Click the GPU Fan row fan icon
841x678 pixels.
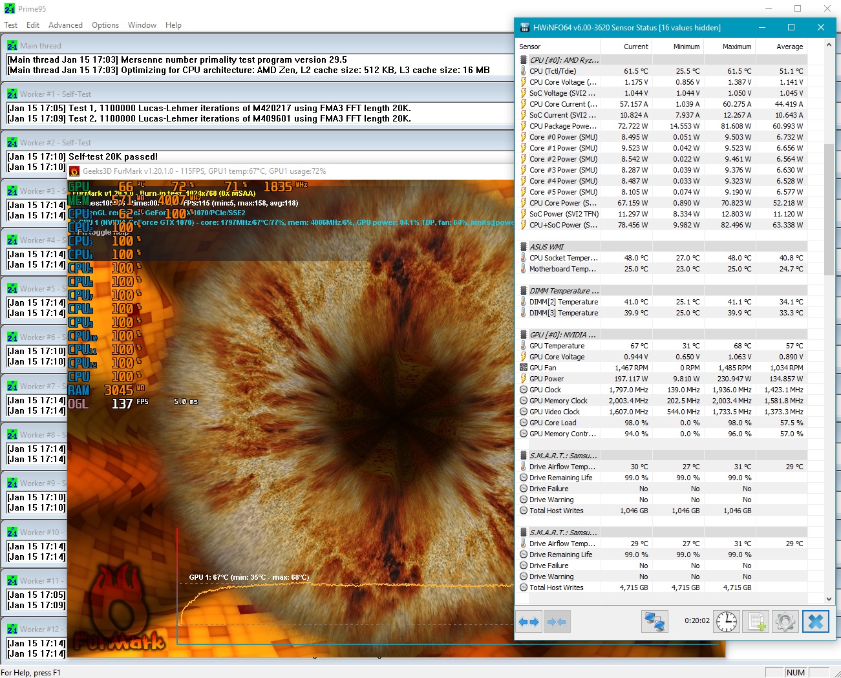524,368
